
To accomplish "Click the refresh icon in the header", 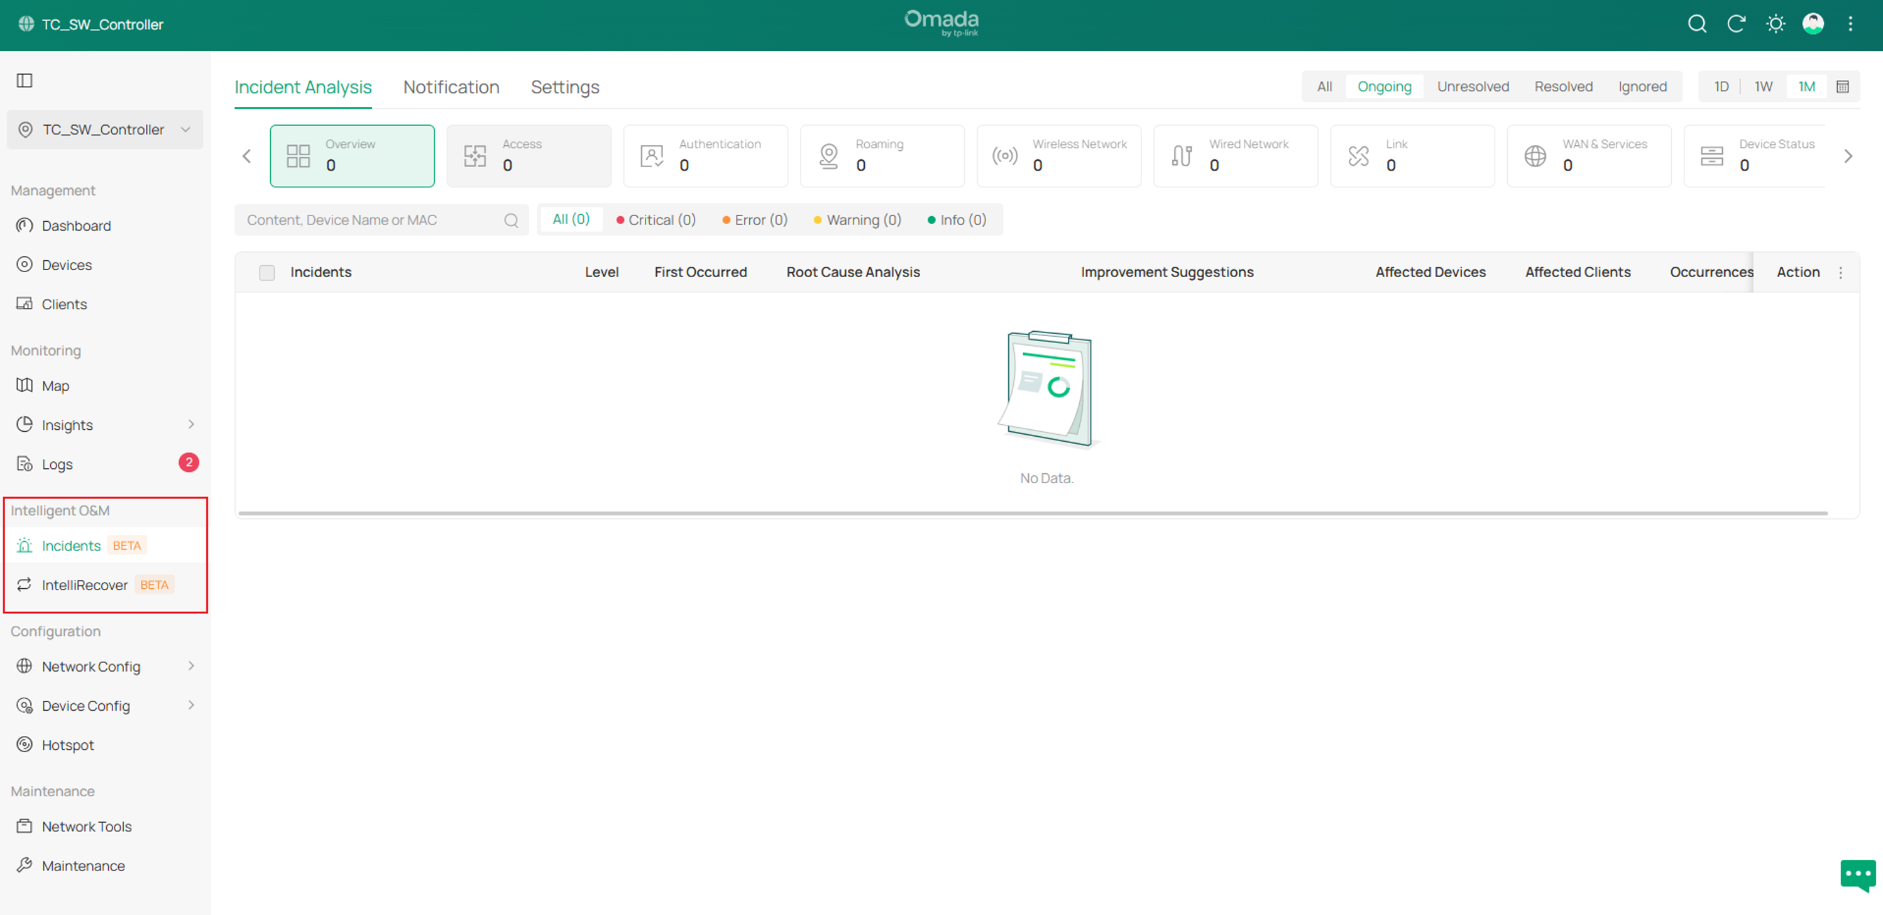I will click(1736, 24).
